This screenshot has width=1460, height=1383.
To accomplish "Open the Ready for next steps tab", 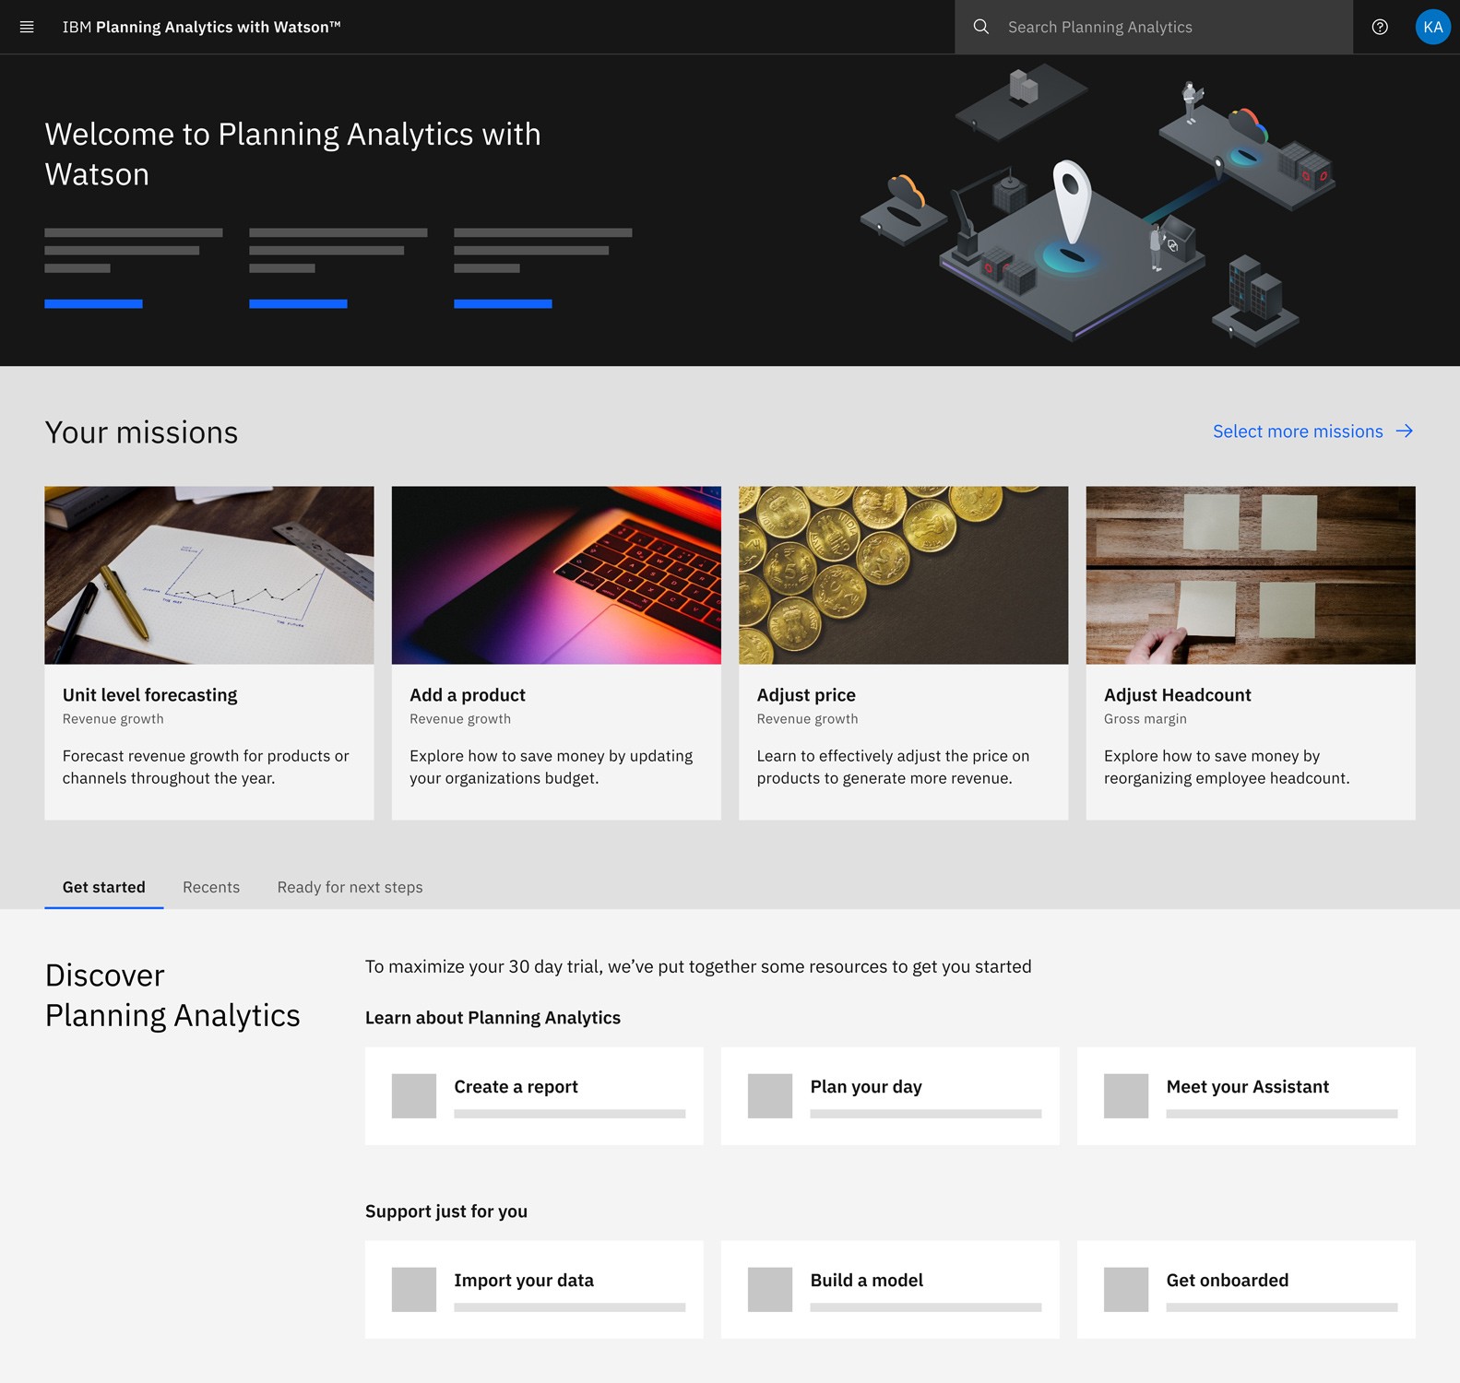I will (x=350, y=887).
